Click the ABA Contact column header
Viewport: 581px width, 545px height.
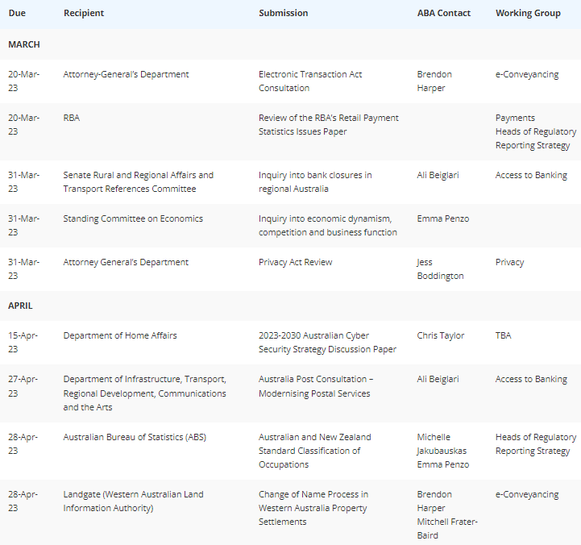tap(443, 13)
